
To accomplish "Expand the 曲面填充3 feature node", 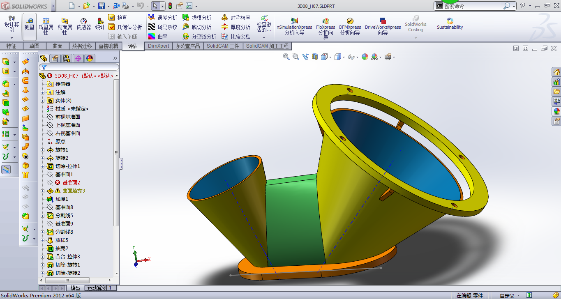I will (42, 191).
